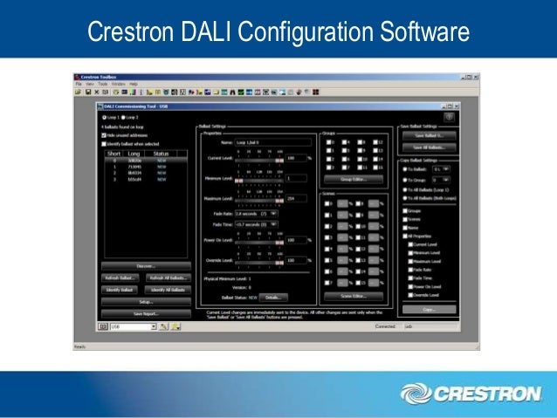Open the Window menu

[x=118, y=84]
